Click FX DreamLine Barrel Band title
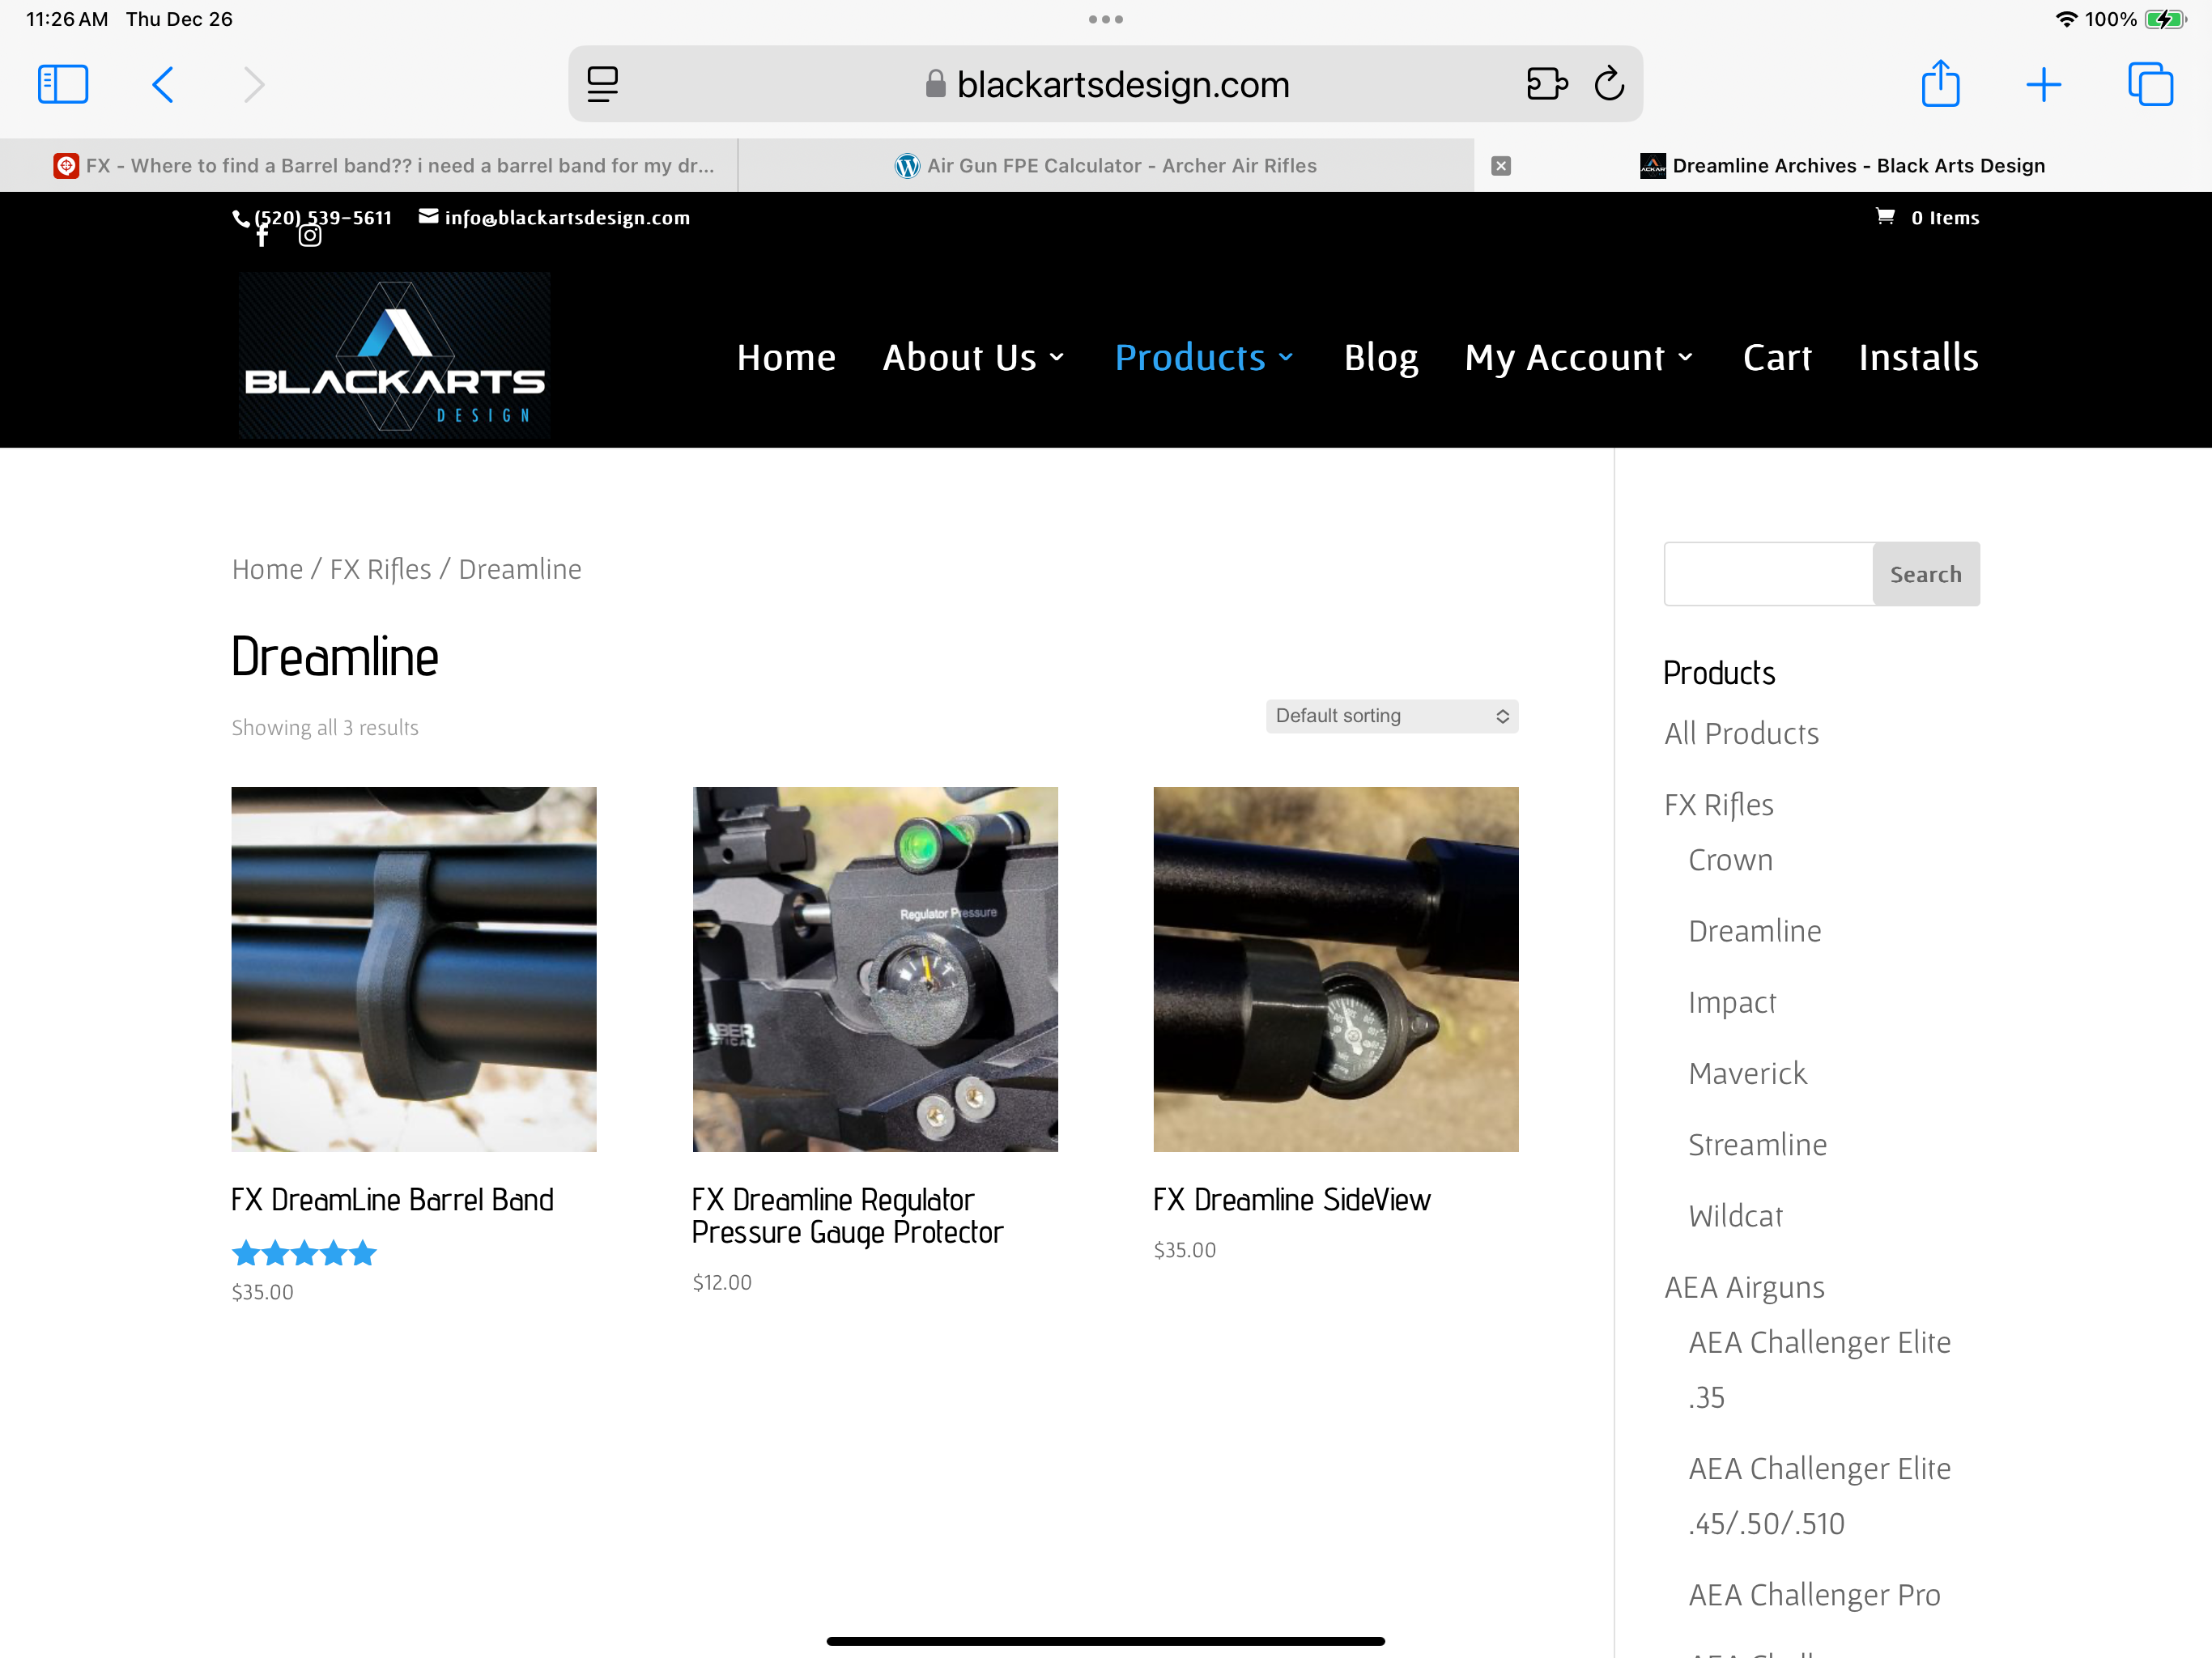The width and height of the screenshot is (2212, 1658). tap(392, 1200)
